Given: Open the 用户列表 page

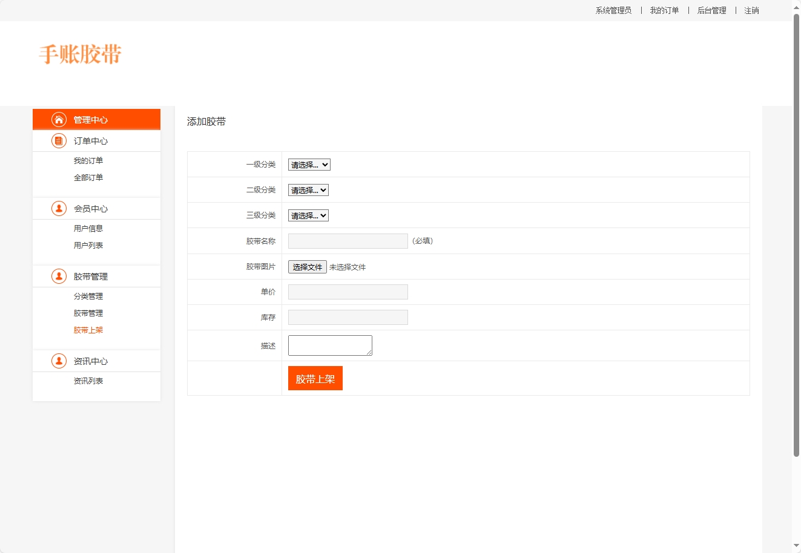Looking at the screenshot, I should pos(88,245).
